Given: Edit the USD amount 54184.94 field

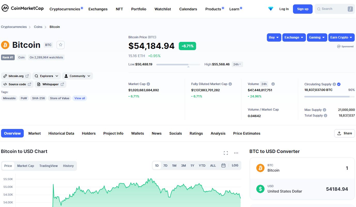Looking at the screenshot, I should (x=337, y=189).
